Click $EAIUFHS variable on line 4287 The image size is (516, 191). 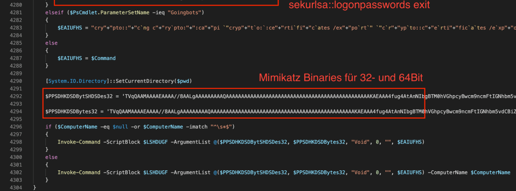point(71,58)
